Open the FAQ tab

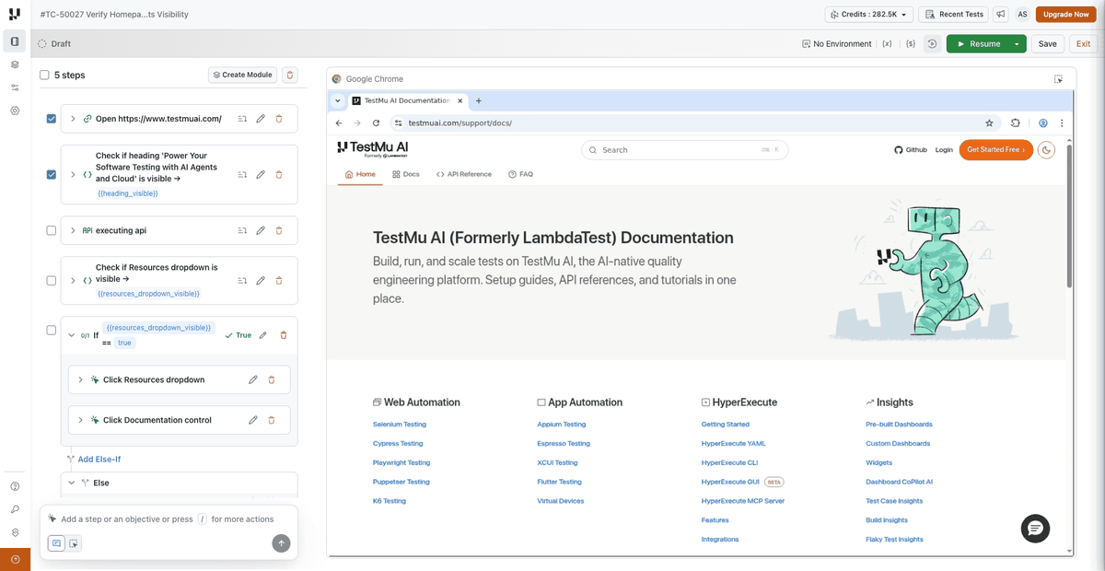click(520, 174)
